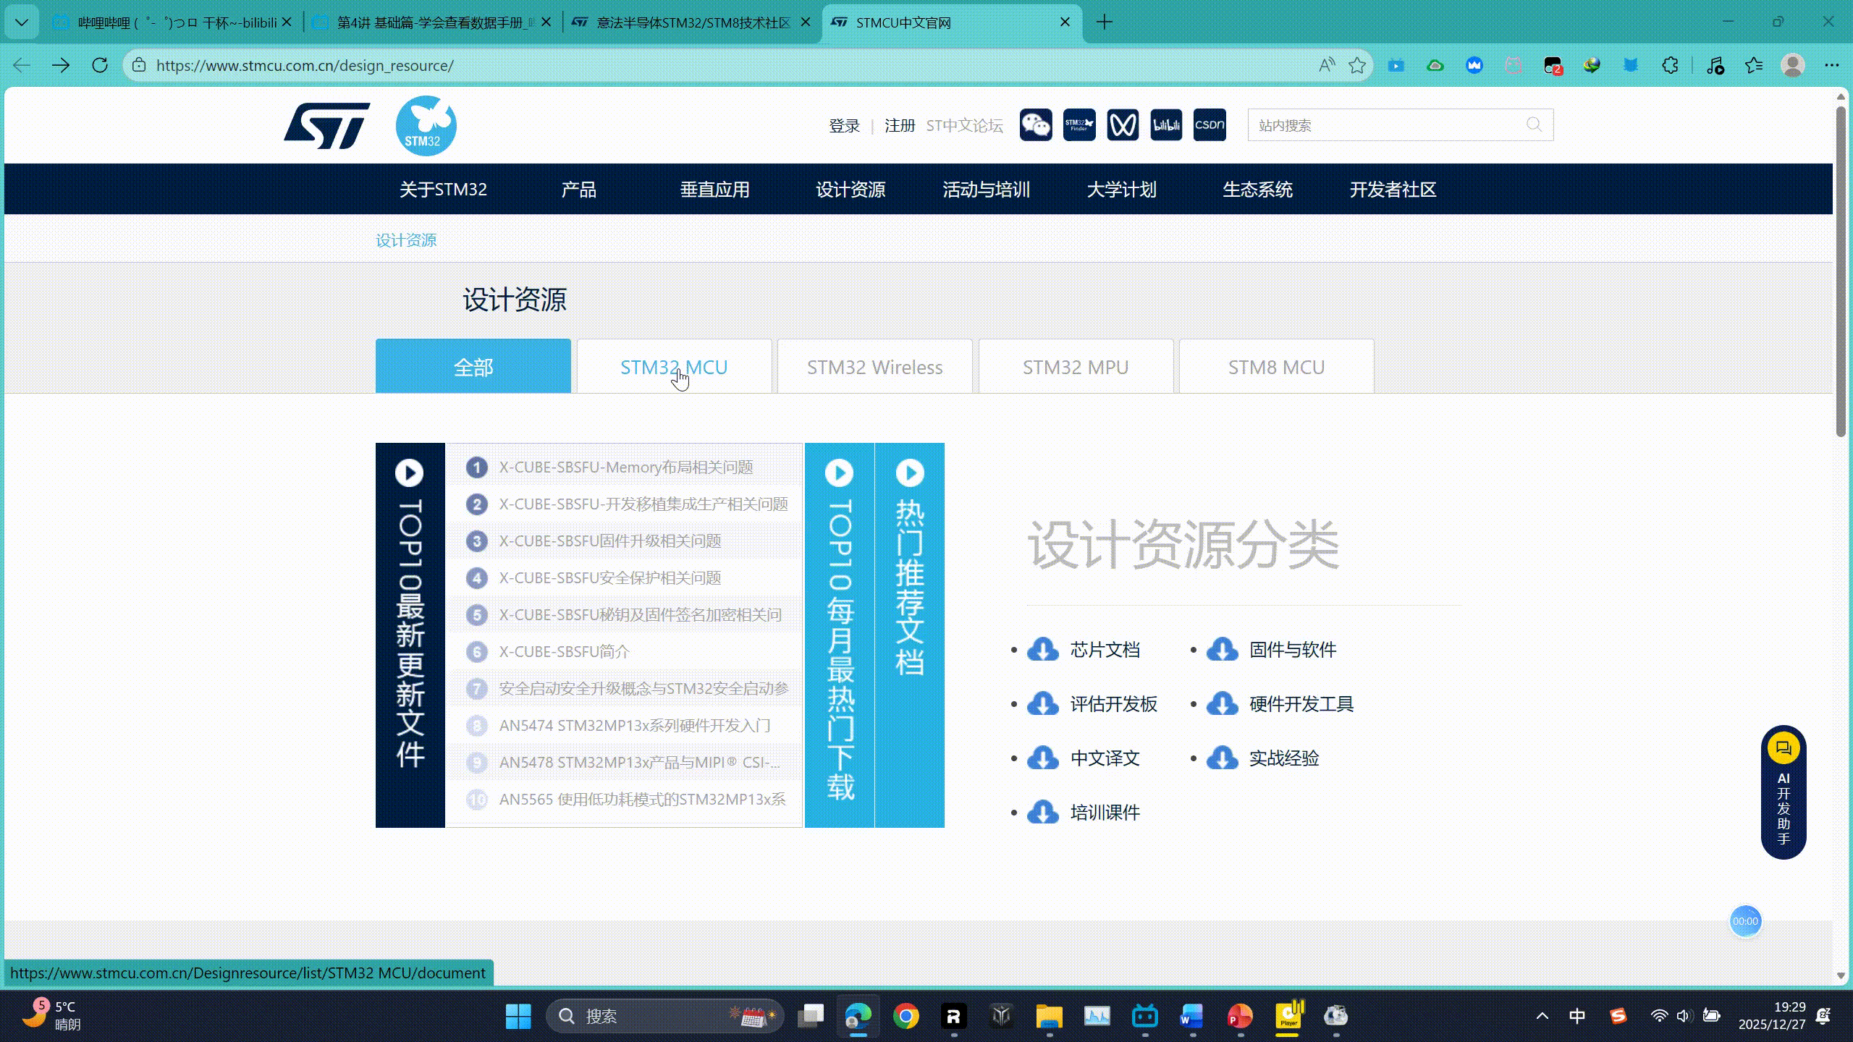Open the 垂直应用 nav menu
The image size is (1853, 1042).
714,190
